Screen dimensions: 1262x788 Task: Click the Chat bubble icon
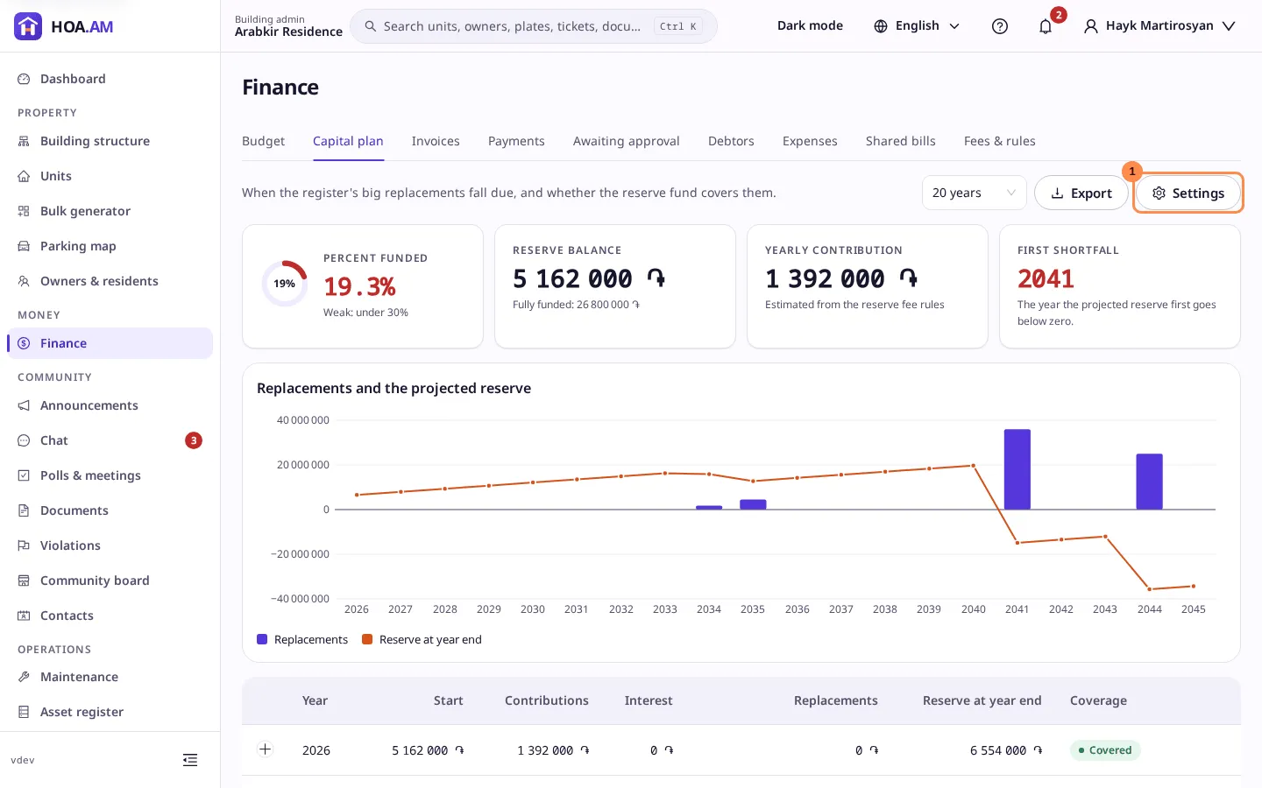pos(24,440)
